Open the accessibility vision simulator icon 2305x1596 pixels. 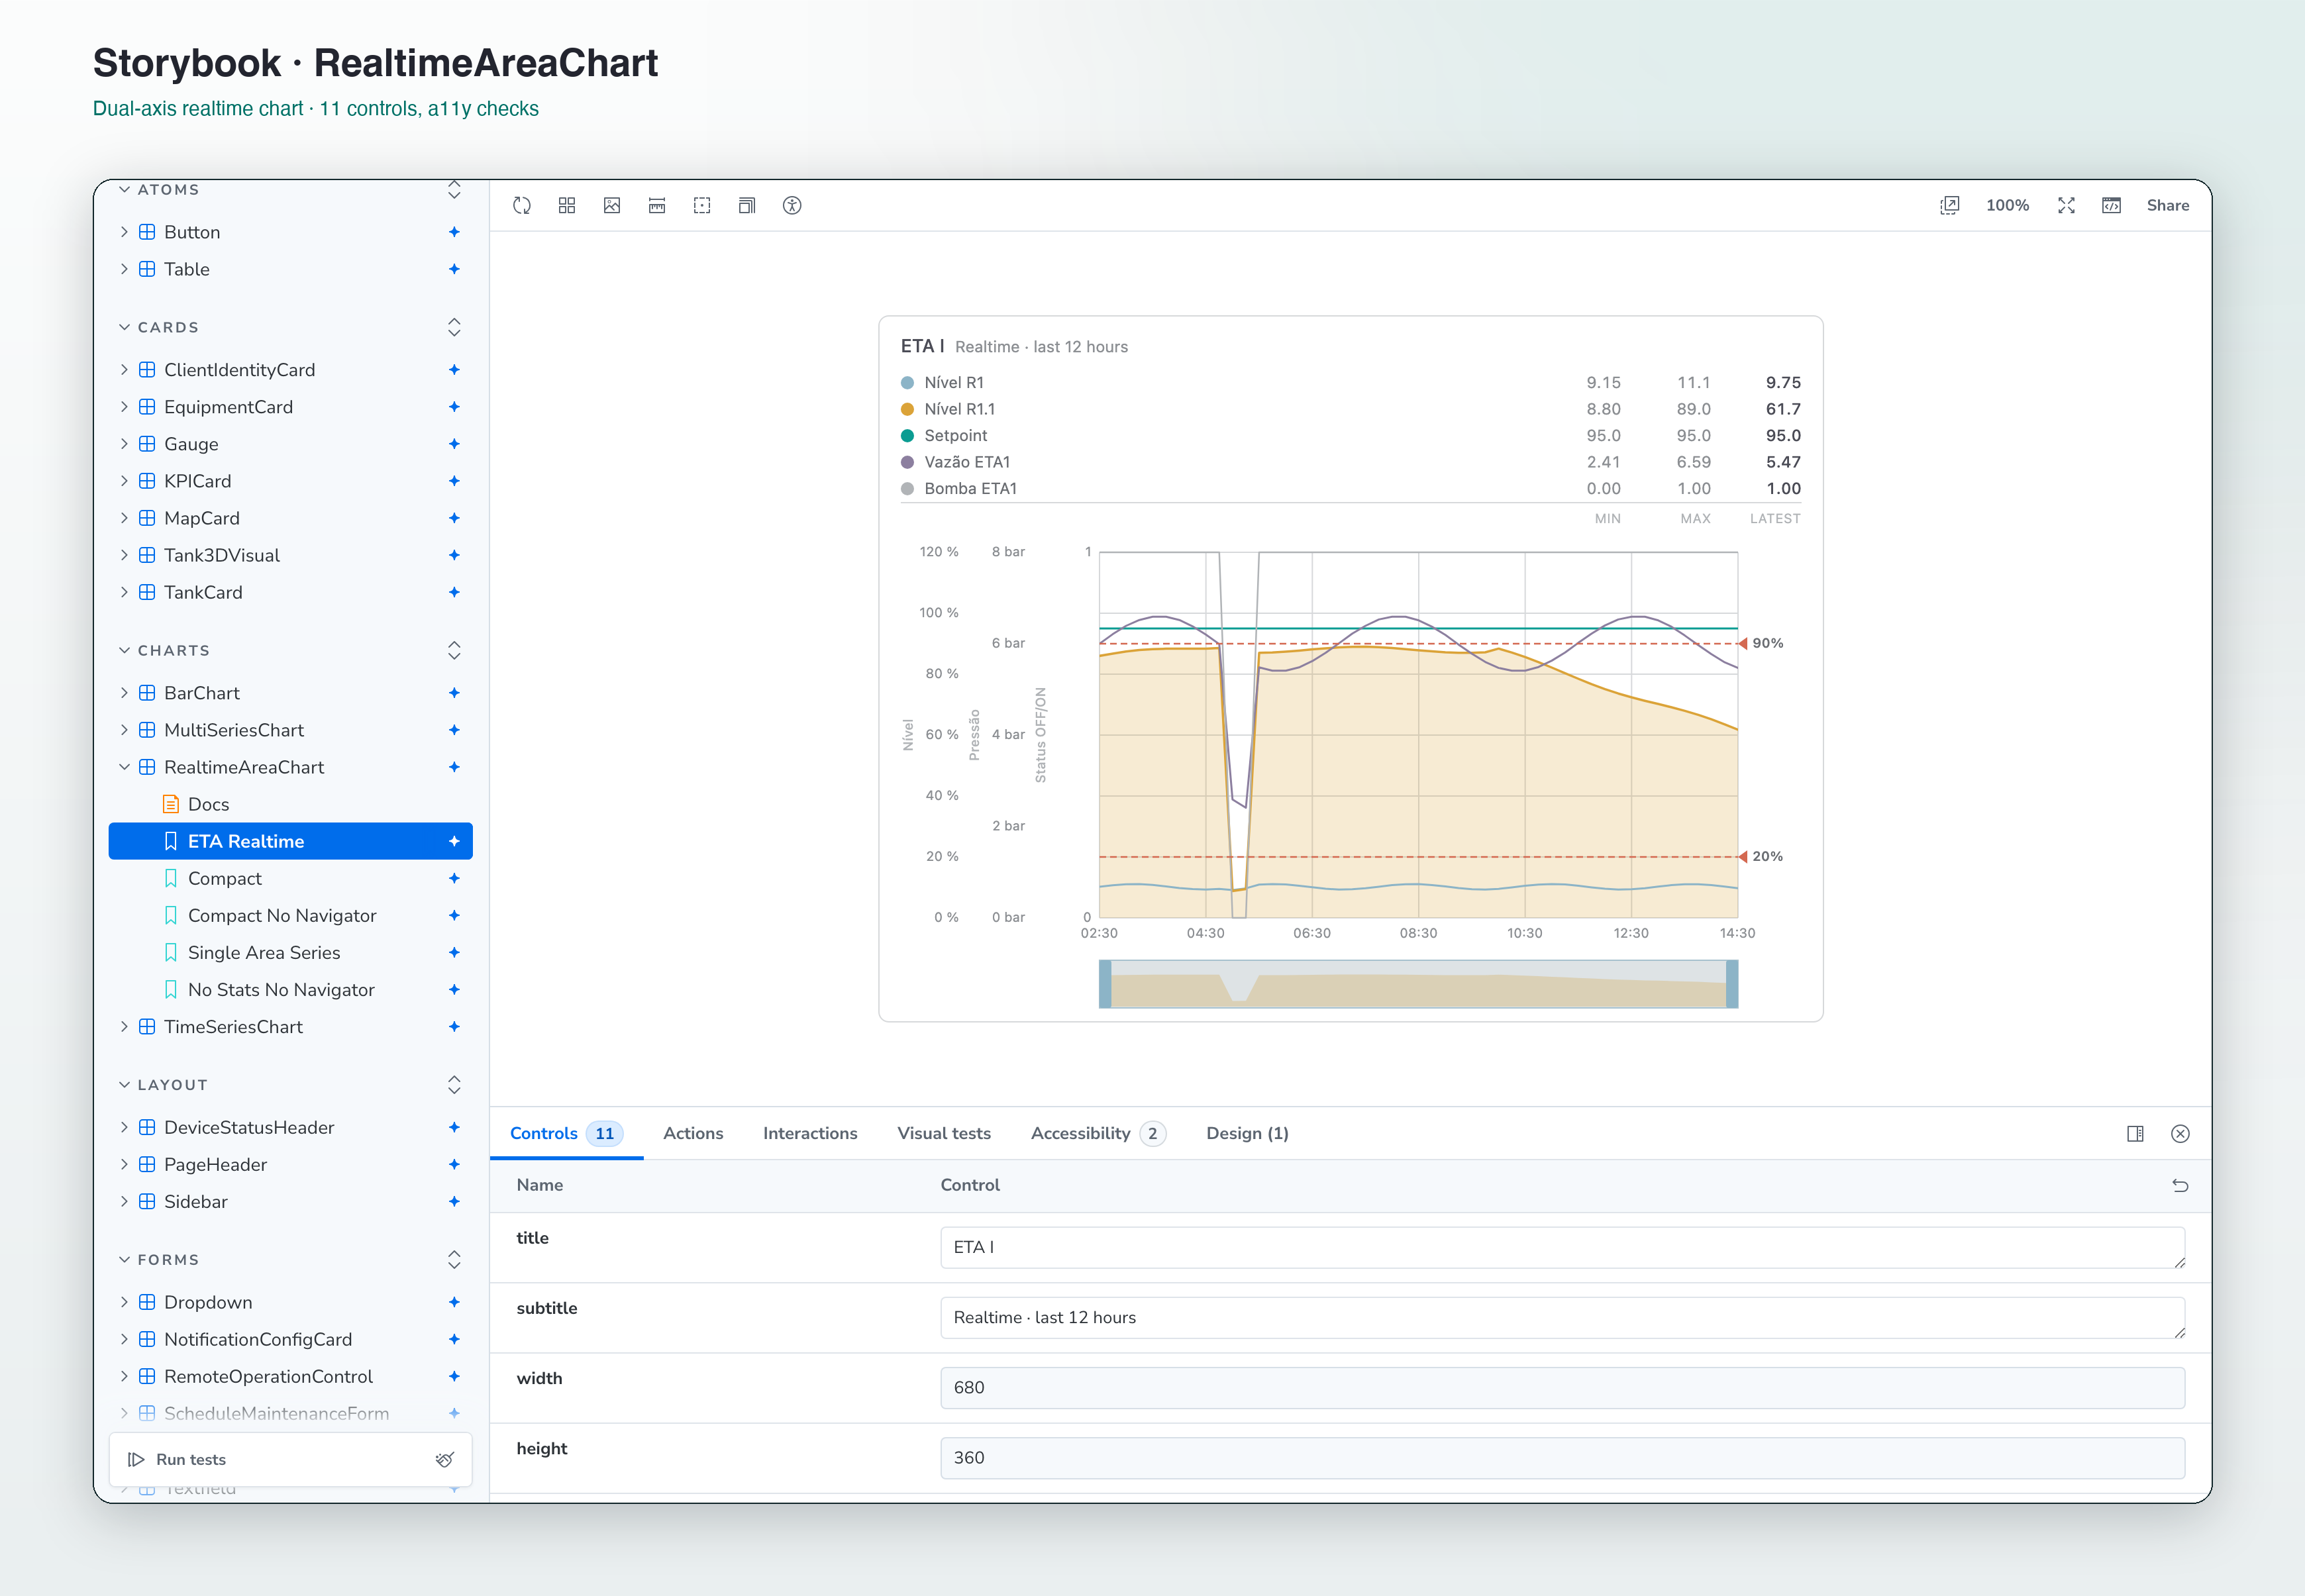click(792, 205)
